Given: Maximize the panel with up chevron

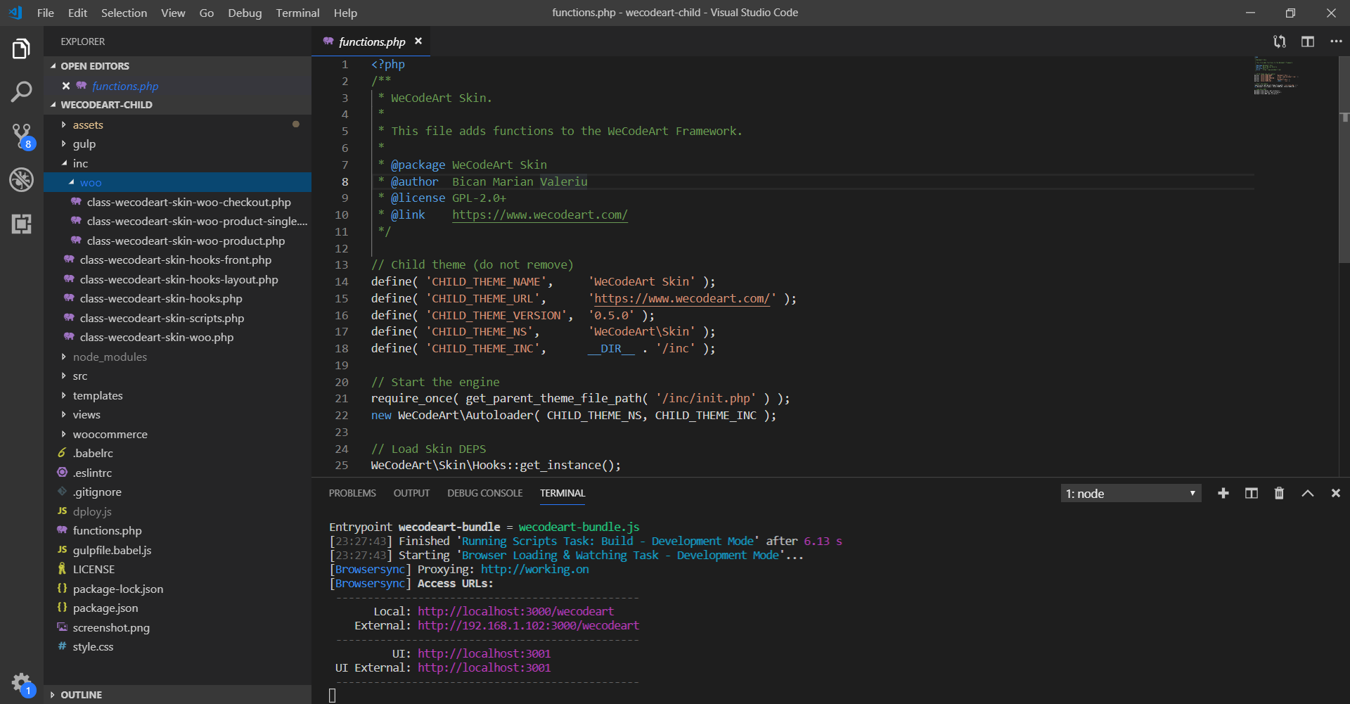Looking at the screenshot, I should click(x=1308, y=494).
